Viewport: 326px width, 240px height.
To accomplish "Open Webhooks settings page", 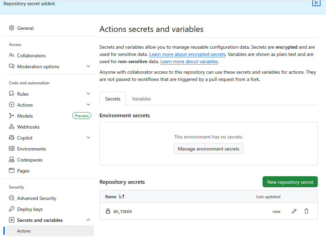I will click(x=28, y=127).
